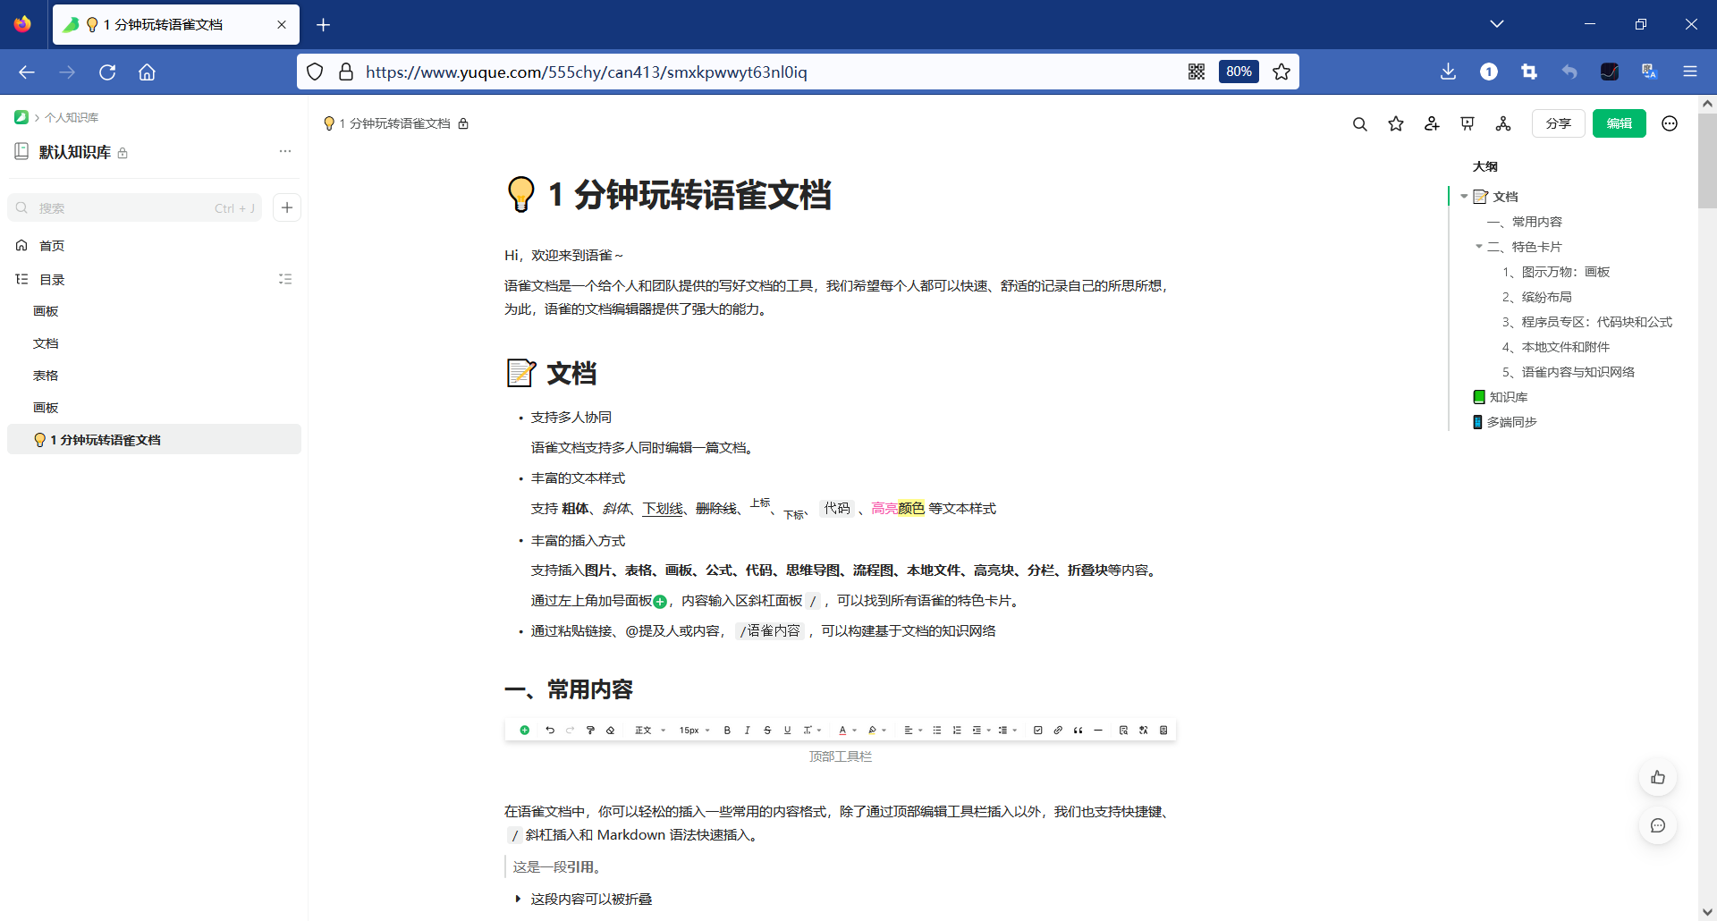
Task: Collapse the 二、特色卡片 outline section
Action: (x=1479, y=247)
